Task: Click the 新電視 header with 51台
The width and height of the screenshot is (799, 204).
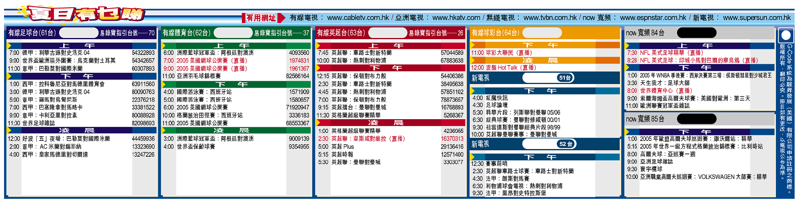Action: pyautogui.click(x=545, y=78)
